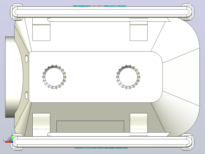Select cyan highlighted segments below bottom rail
This screenshot has width=205, height=154.
point(101,148)
